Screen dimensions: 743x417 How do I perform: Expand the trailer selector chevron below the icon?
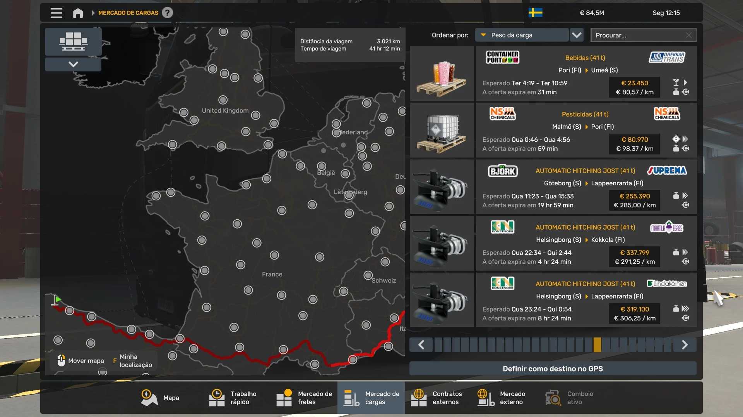coord(73,64)
